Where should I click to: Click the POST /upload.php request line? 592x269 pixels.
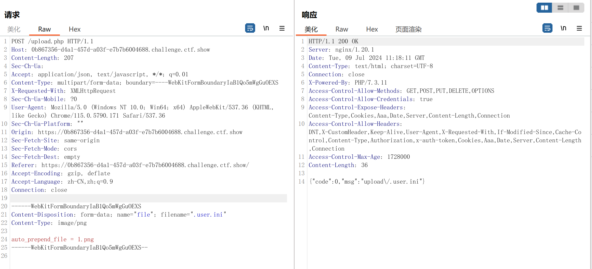click(x=52, y=41)
